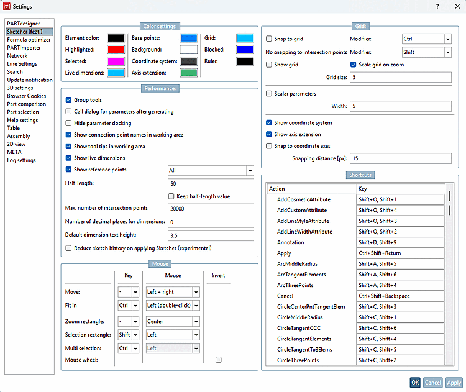This screenshot has width=466, height=392.
Task: Disable Show connection point names in working area
Action: tap(68, 135)
